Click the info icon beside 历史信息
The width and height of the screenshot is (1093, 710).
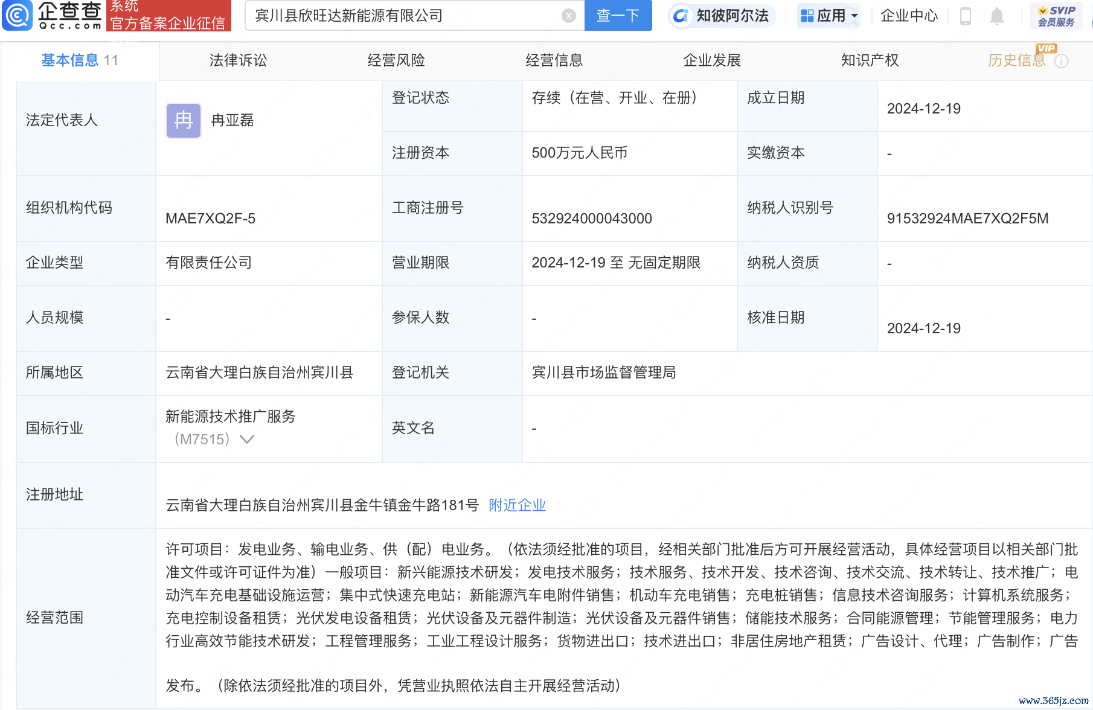pyautogui.click(x=1061, y=61)
